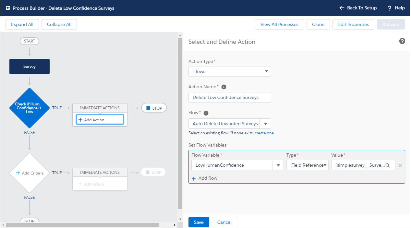The height and width of the screenshot is (228, 411).
Task: Click the LowHumanConfidence flow variable field
Action: (232, 165)
